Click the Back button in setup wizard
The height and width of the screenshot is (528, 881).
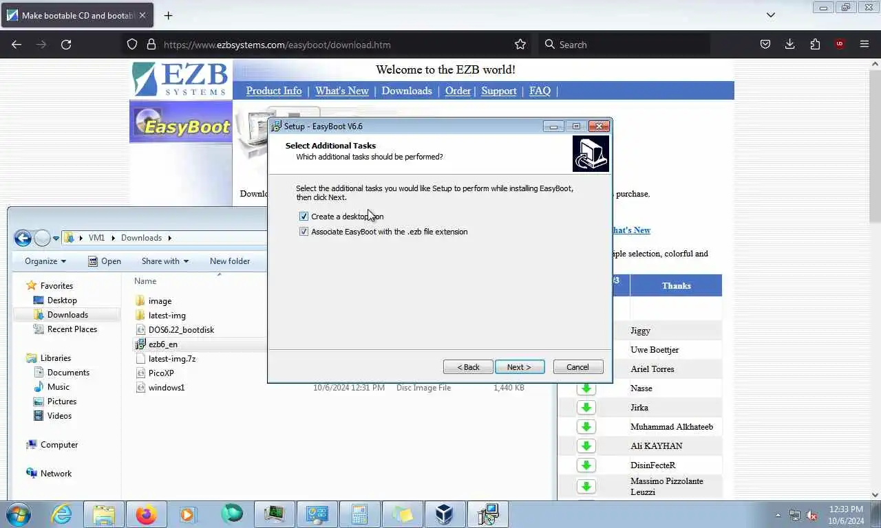(468, 367)
